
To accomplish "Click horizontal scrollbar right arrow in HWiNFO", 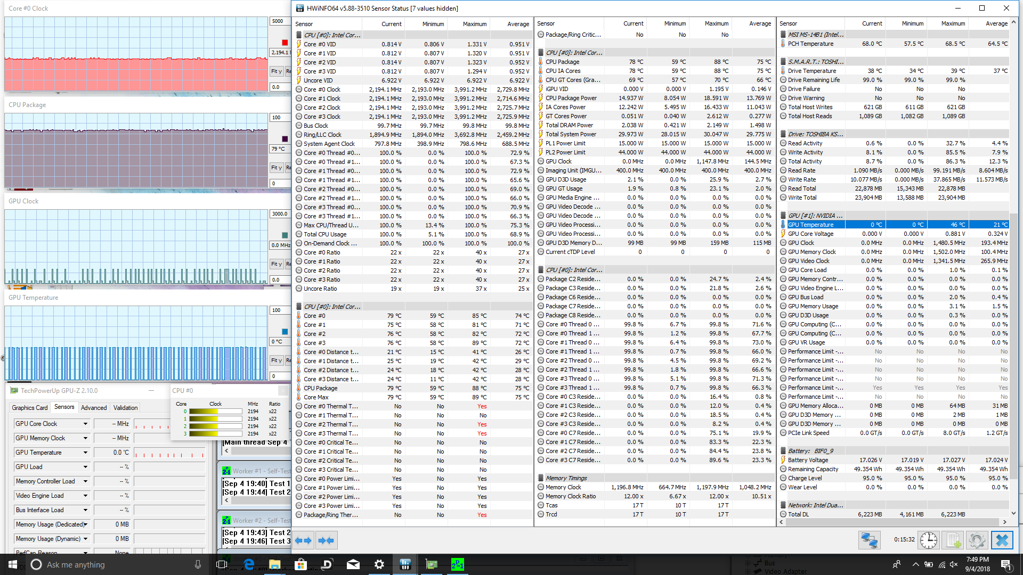I will click(x=1005, y=522).
